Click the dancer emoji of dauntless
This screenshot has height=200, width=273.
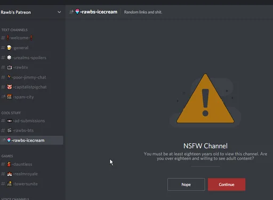click(9, 164)
